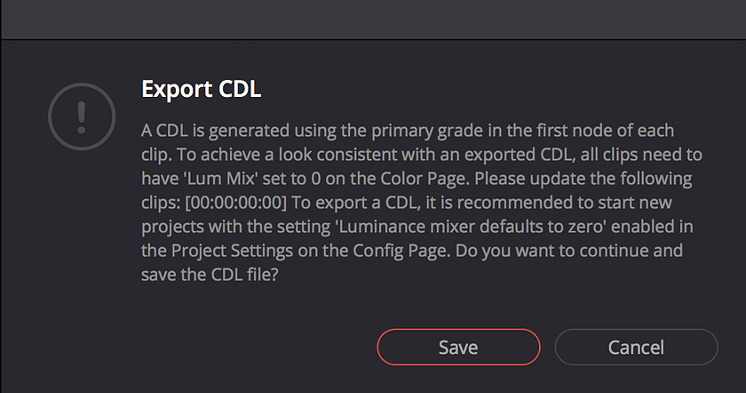Click 'To export a CDL' sentence start

(356, 203)
